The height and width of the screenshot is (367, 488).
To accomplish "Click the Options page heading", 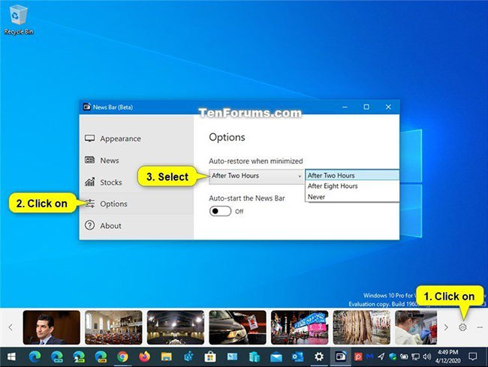I will pos(227,137).
